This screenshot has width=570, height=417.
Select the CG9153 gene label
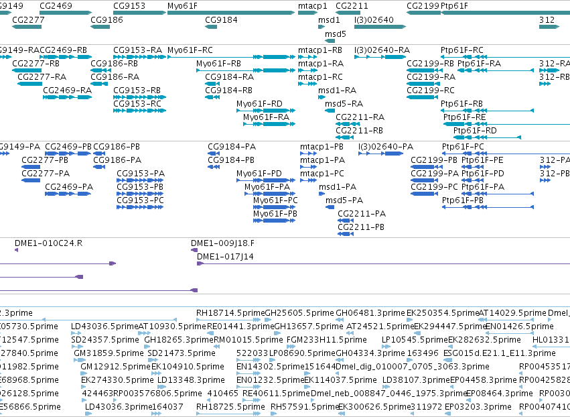click(129, 6)
